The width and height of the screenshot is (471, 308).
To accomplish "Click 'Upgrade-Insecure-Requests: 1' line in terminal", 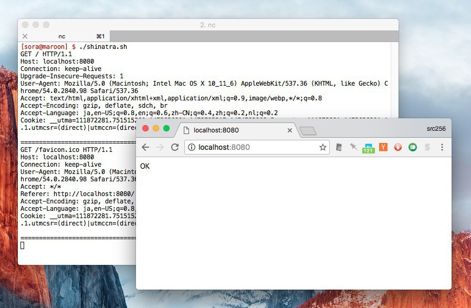I will pyautogui.click(x=72, y=76).
